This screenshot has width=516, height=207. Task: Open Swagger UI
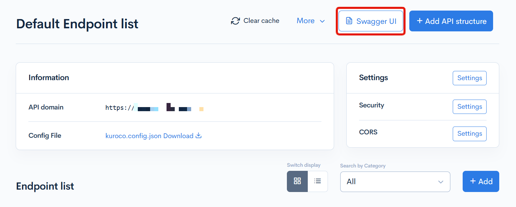coord(370,21)
